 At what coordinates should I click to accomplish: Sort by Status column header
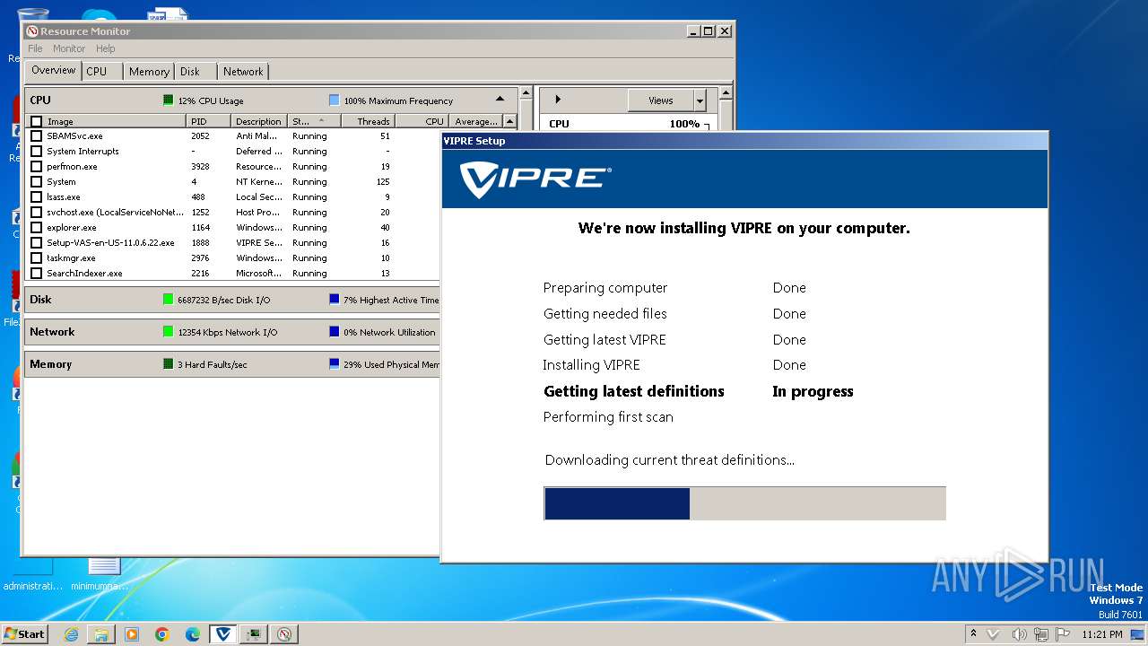coord(313,121)
